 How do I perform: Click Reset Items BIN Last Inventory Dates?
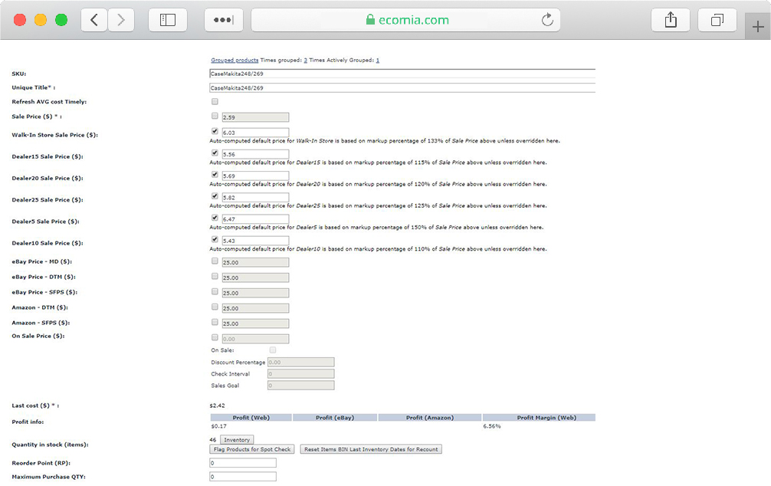(x=371, y=449)
